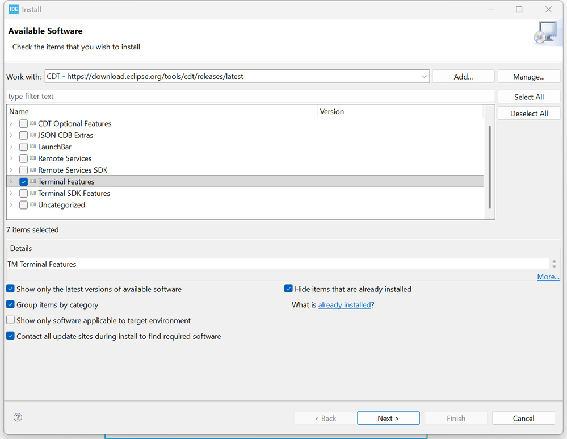This screenshot has height=439, width=567.
Task: Click the Name column header
Action: point(162,112)
